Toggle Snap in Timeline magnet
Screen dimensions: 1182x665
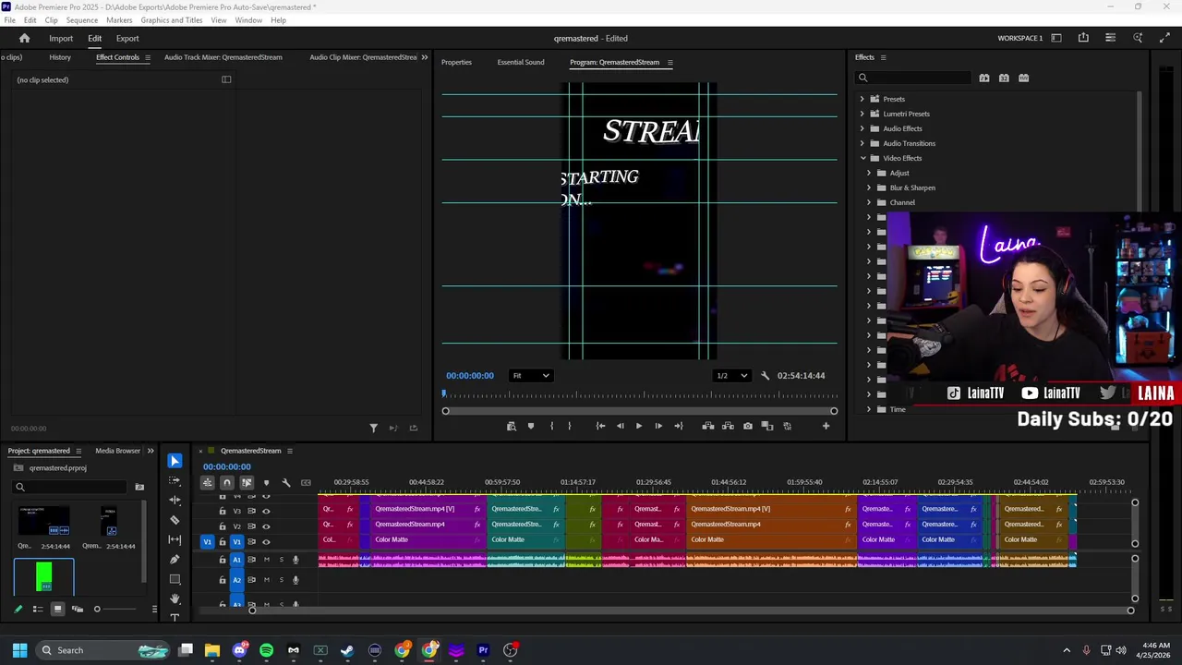tap(226, 482)
